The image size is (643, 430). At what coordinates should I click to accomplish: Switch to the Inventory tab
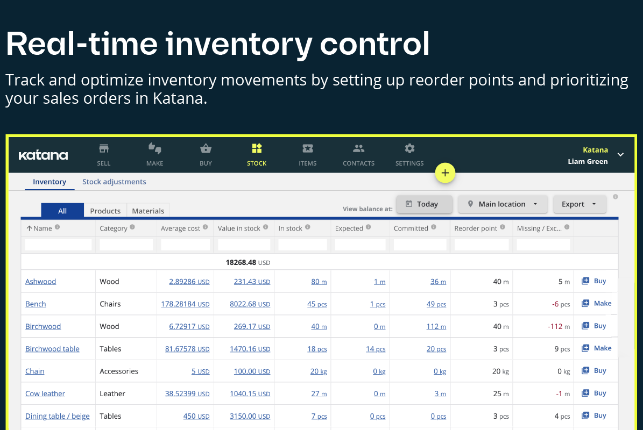coord(49,182)
